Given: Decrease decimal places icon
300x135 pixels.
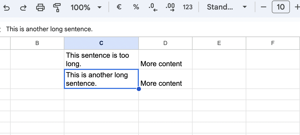Looking at the screenshot, I should (153, 7).
